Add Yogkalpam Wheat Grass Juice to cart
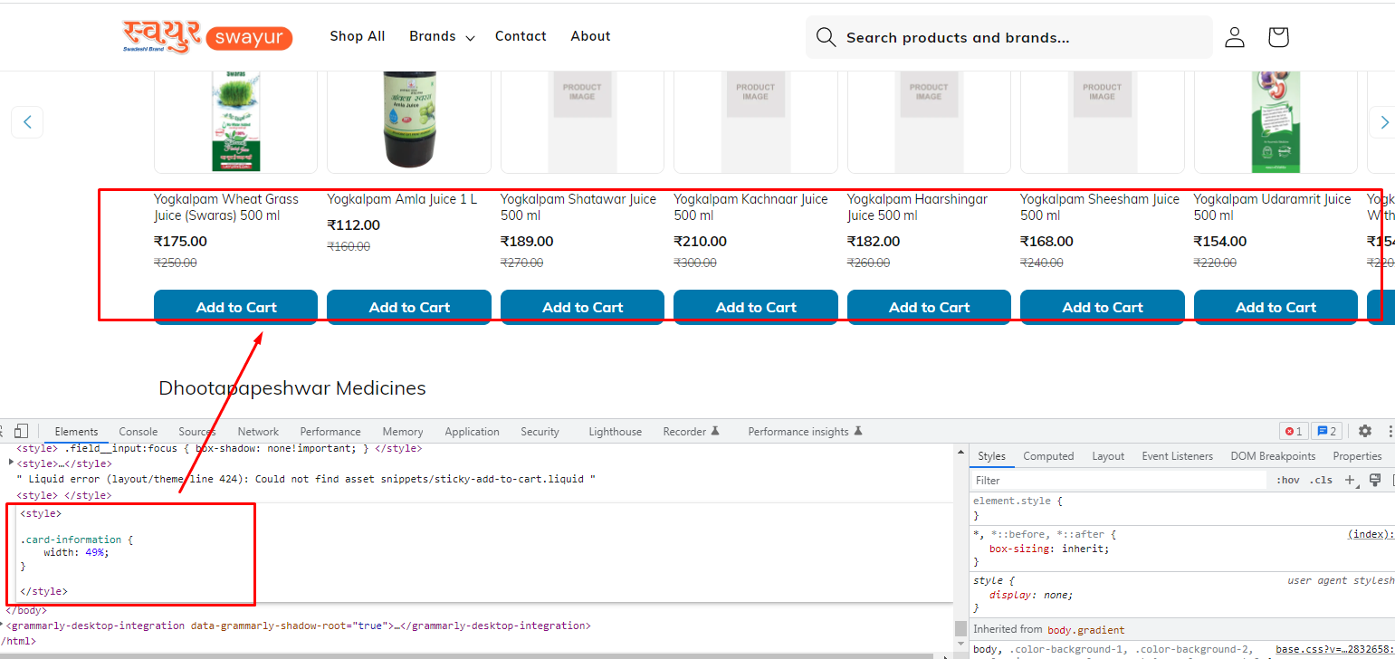This screenshot has width=1395, height=659. tap(235, 307)
